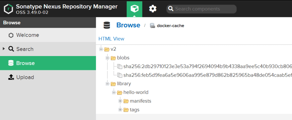
Task: Go to Browse breadcrumb heading
Action: coord(128,25)
